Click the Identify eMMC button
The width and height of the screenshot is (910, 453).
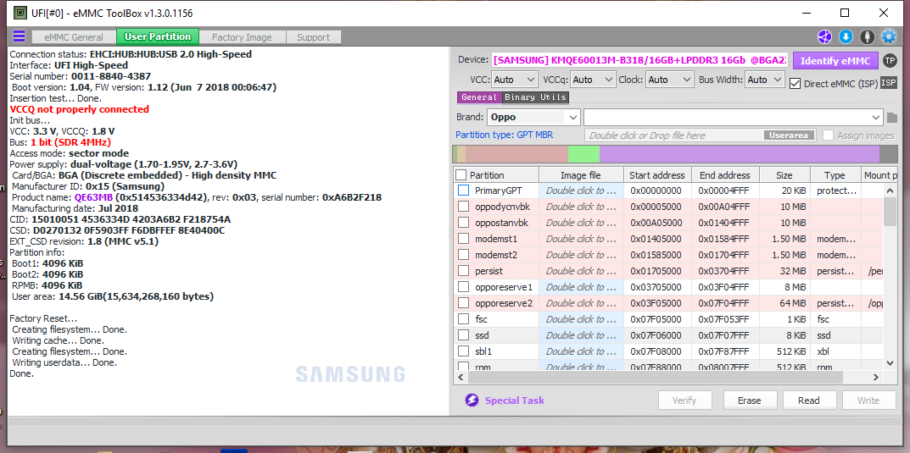(x=835, y=60)
